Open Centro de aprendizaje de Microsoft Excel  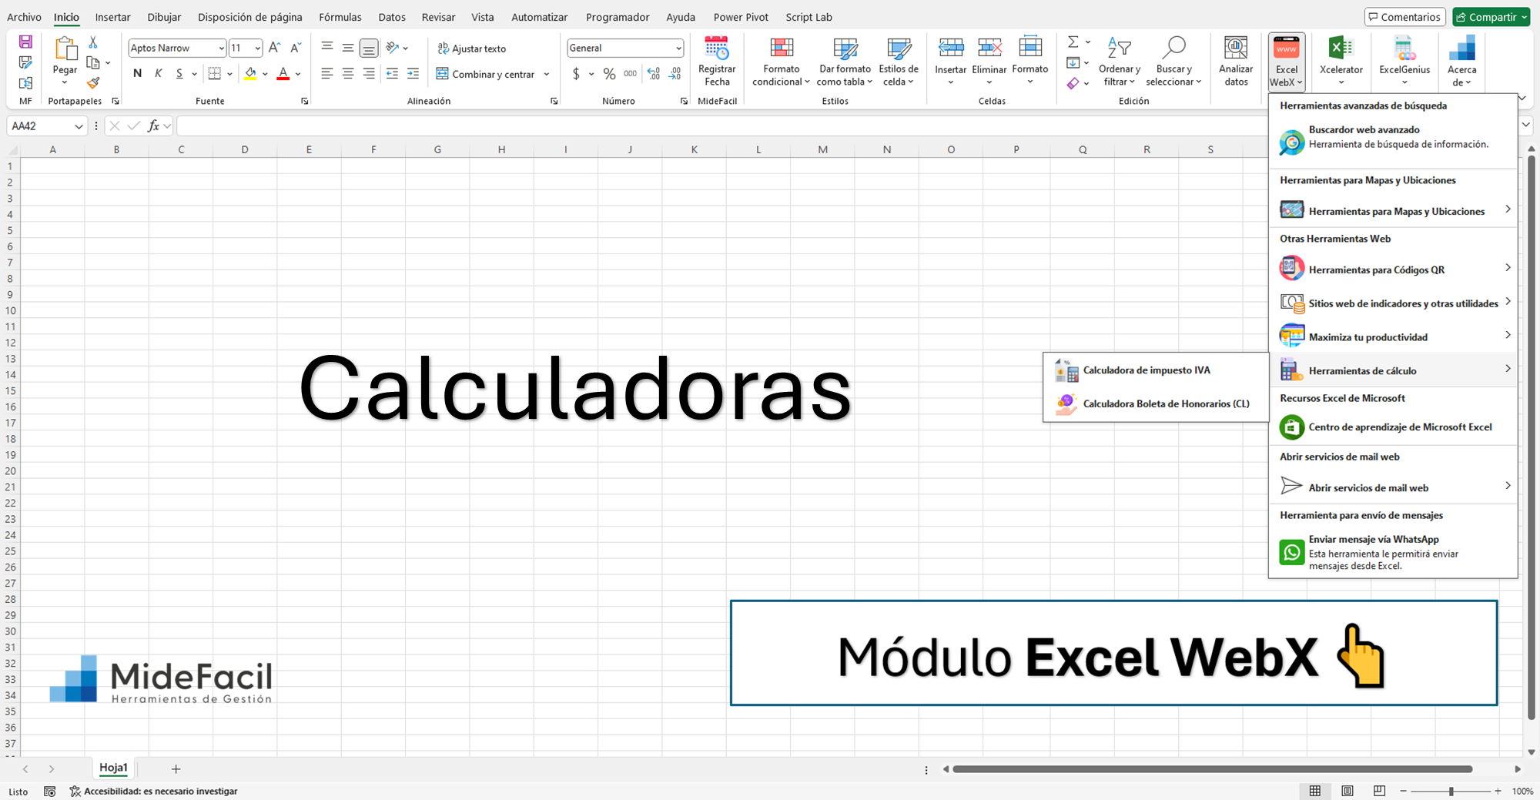pos(1393,427)
